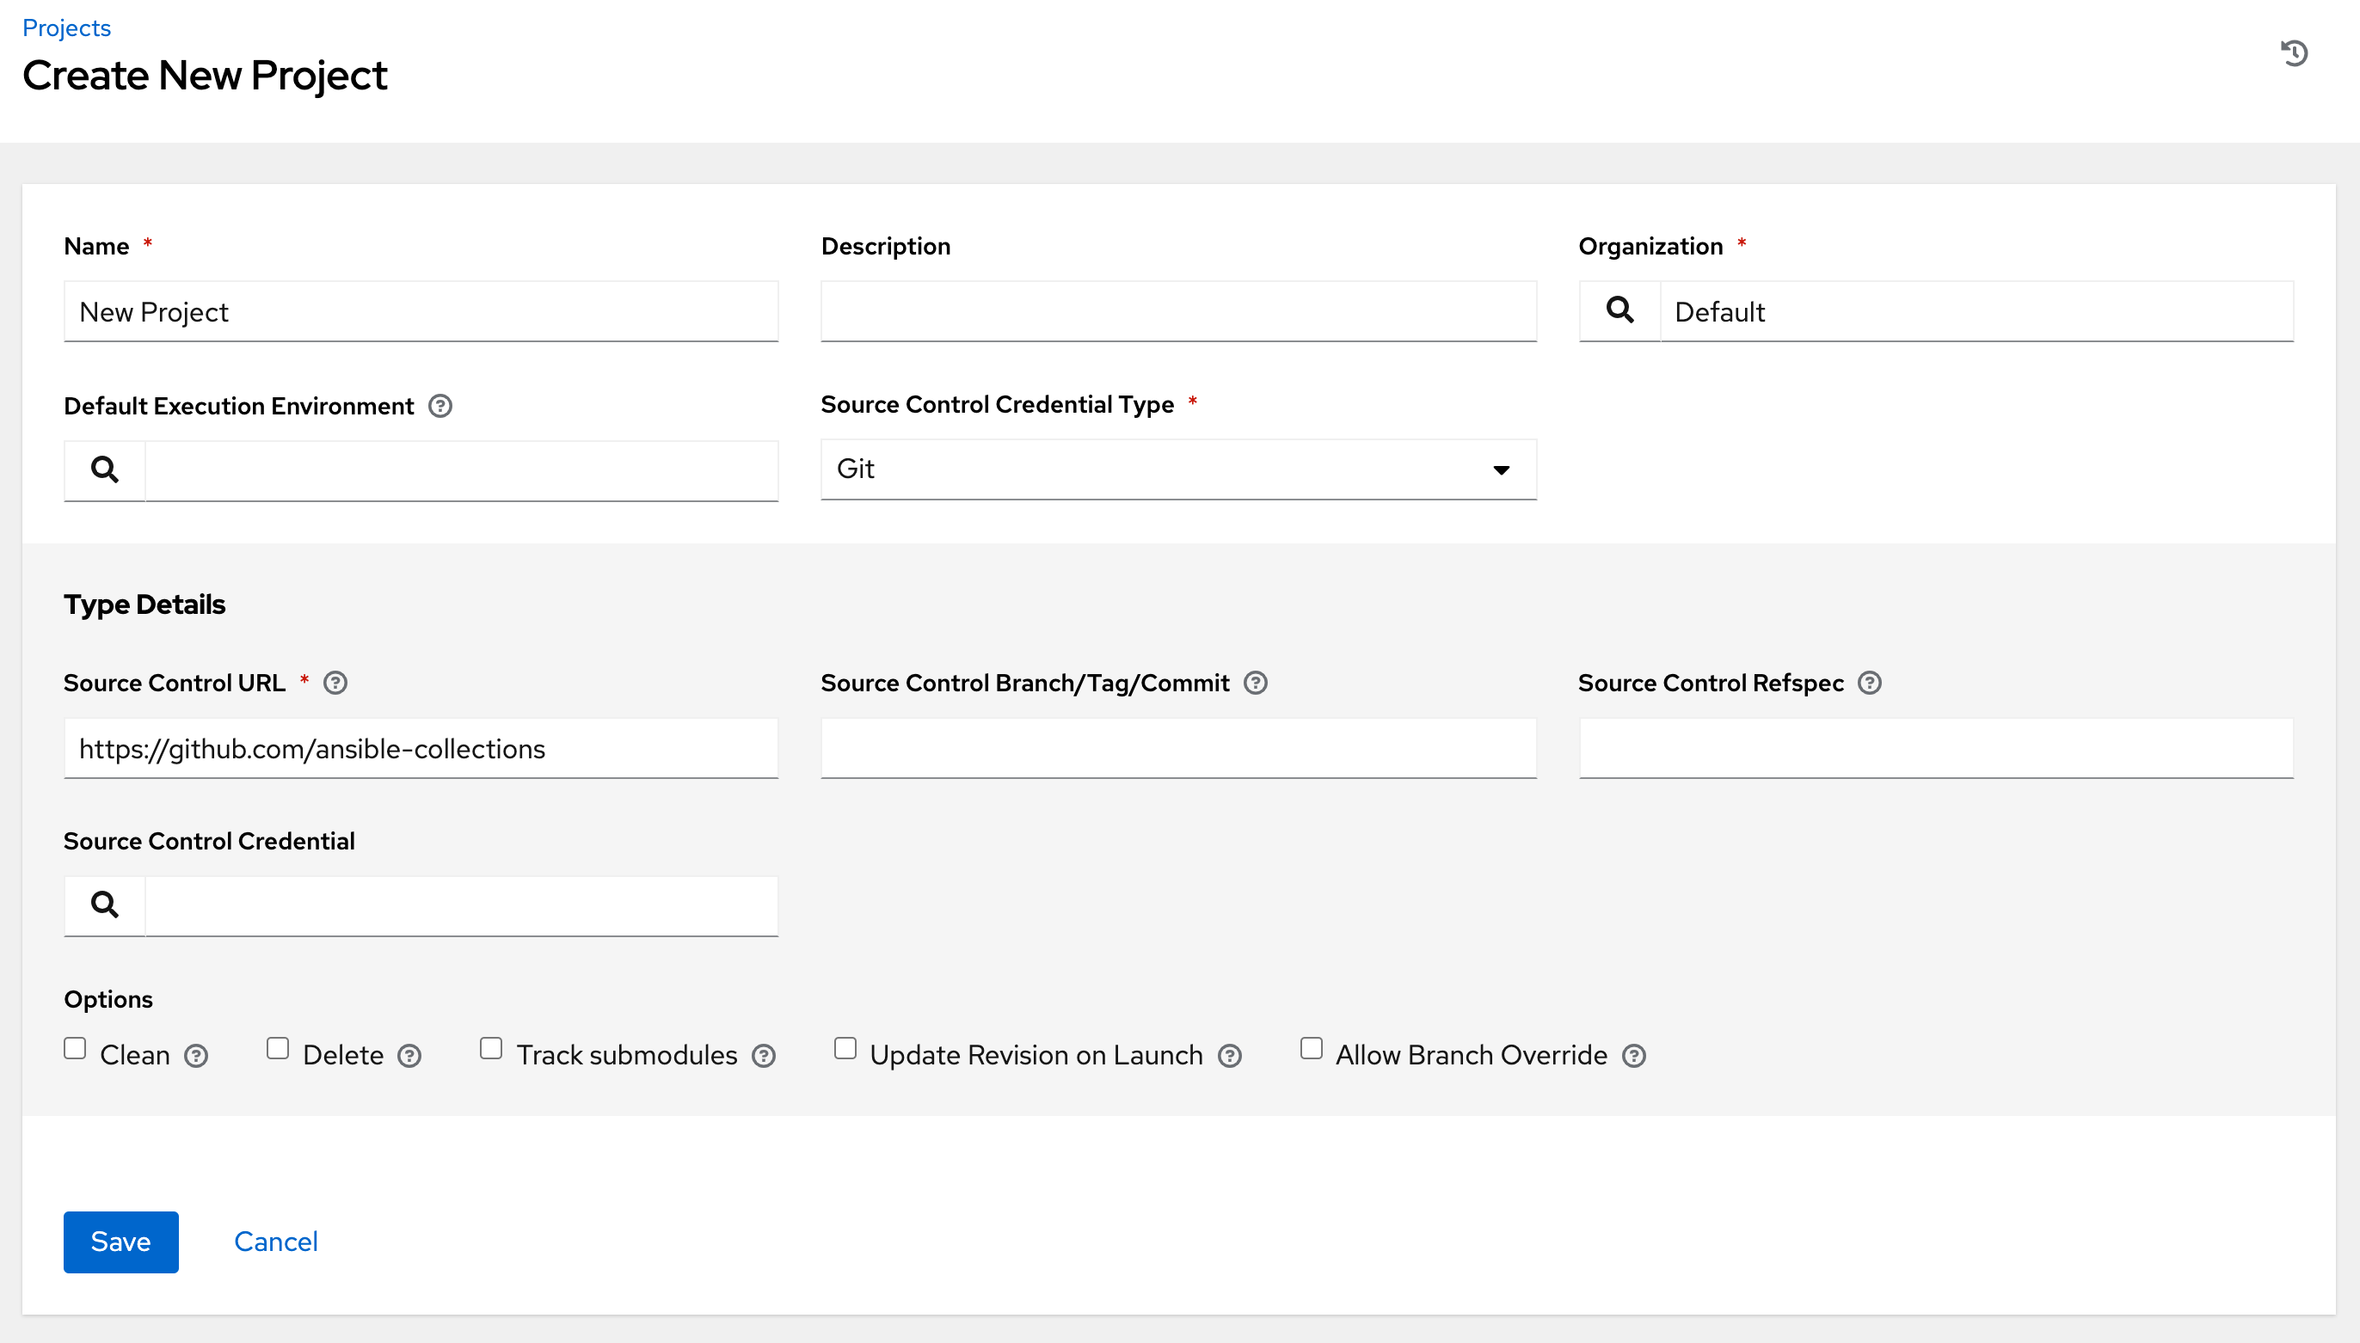Click the Source Control URL field

(421, 748)
